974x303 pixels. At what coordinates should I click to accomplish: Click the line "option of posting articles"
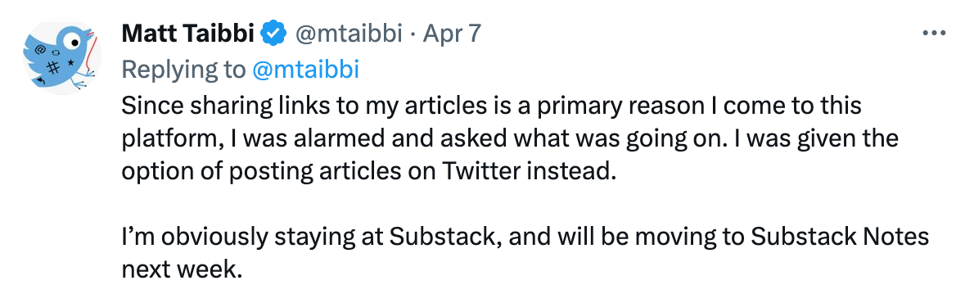[x=368, y=171]
